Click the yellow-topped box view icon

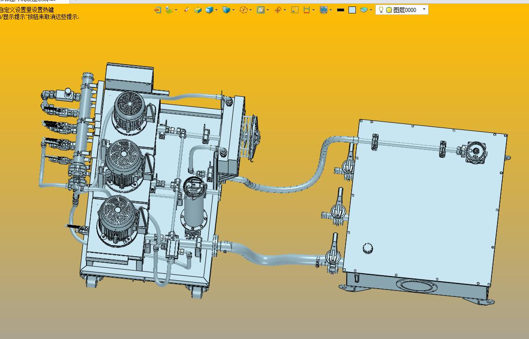[198, 10]
